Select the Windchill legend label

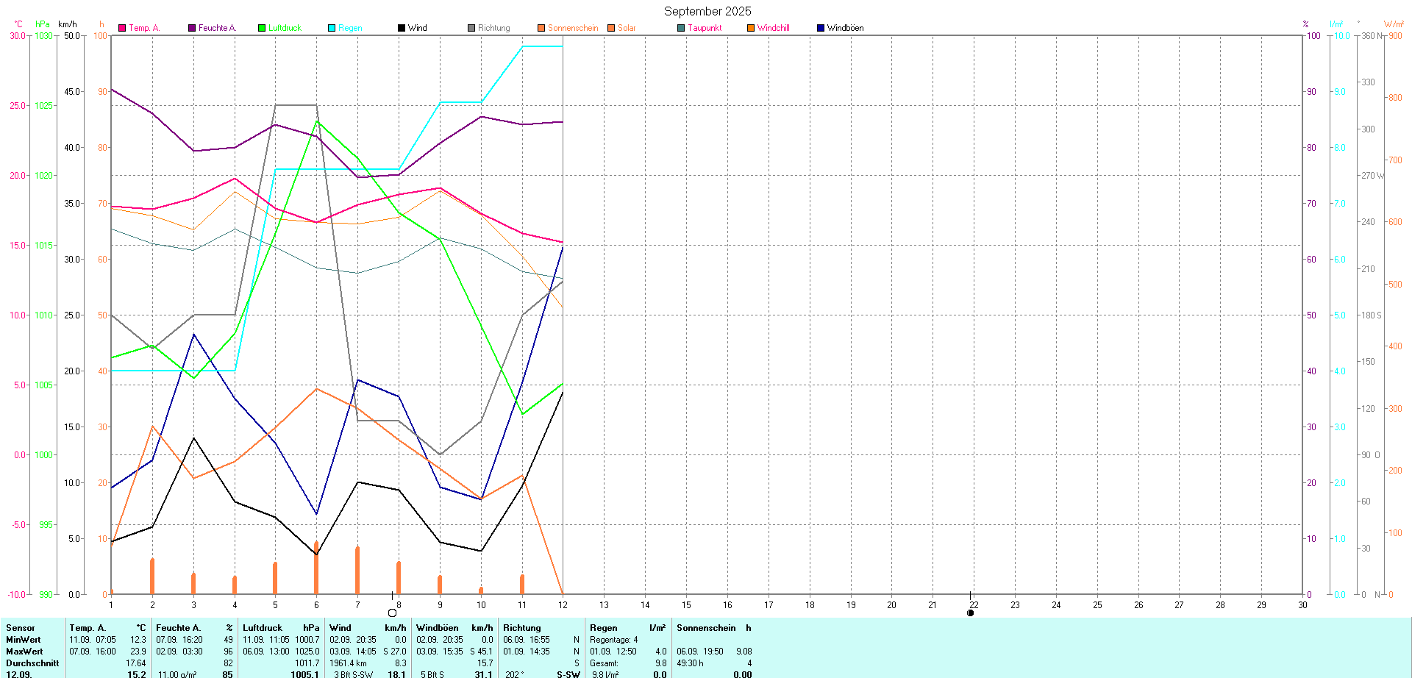[x=773, y=28]
